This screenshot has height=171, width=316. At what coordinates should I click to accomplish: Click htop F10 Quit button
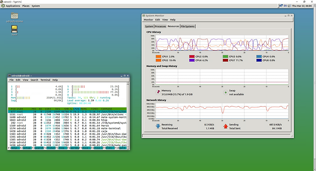point(121,148)
